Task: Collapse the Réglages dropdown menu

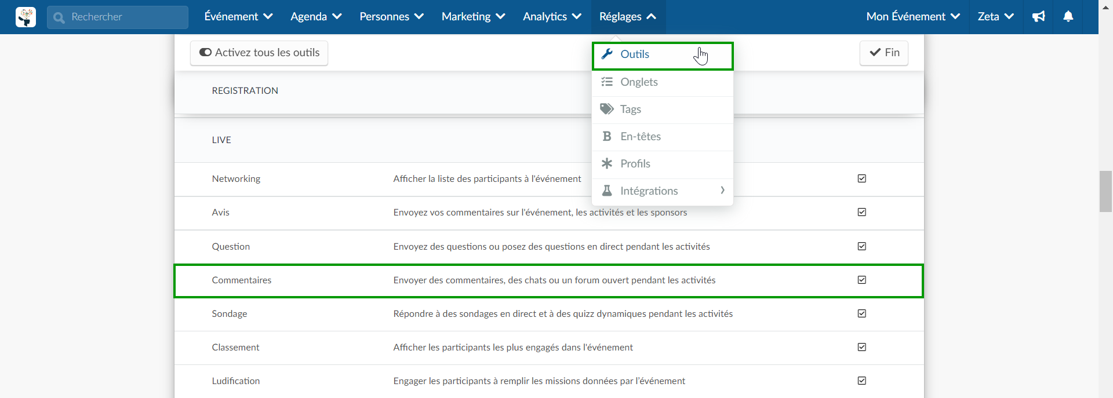Action: (628, 17)
